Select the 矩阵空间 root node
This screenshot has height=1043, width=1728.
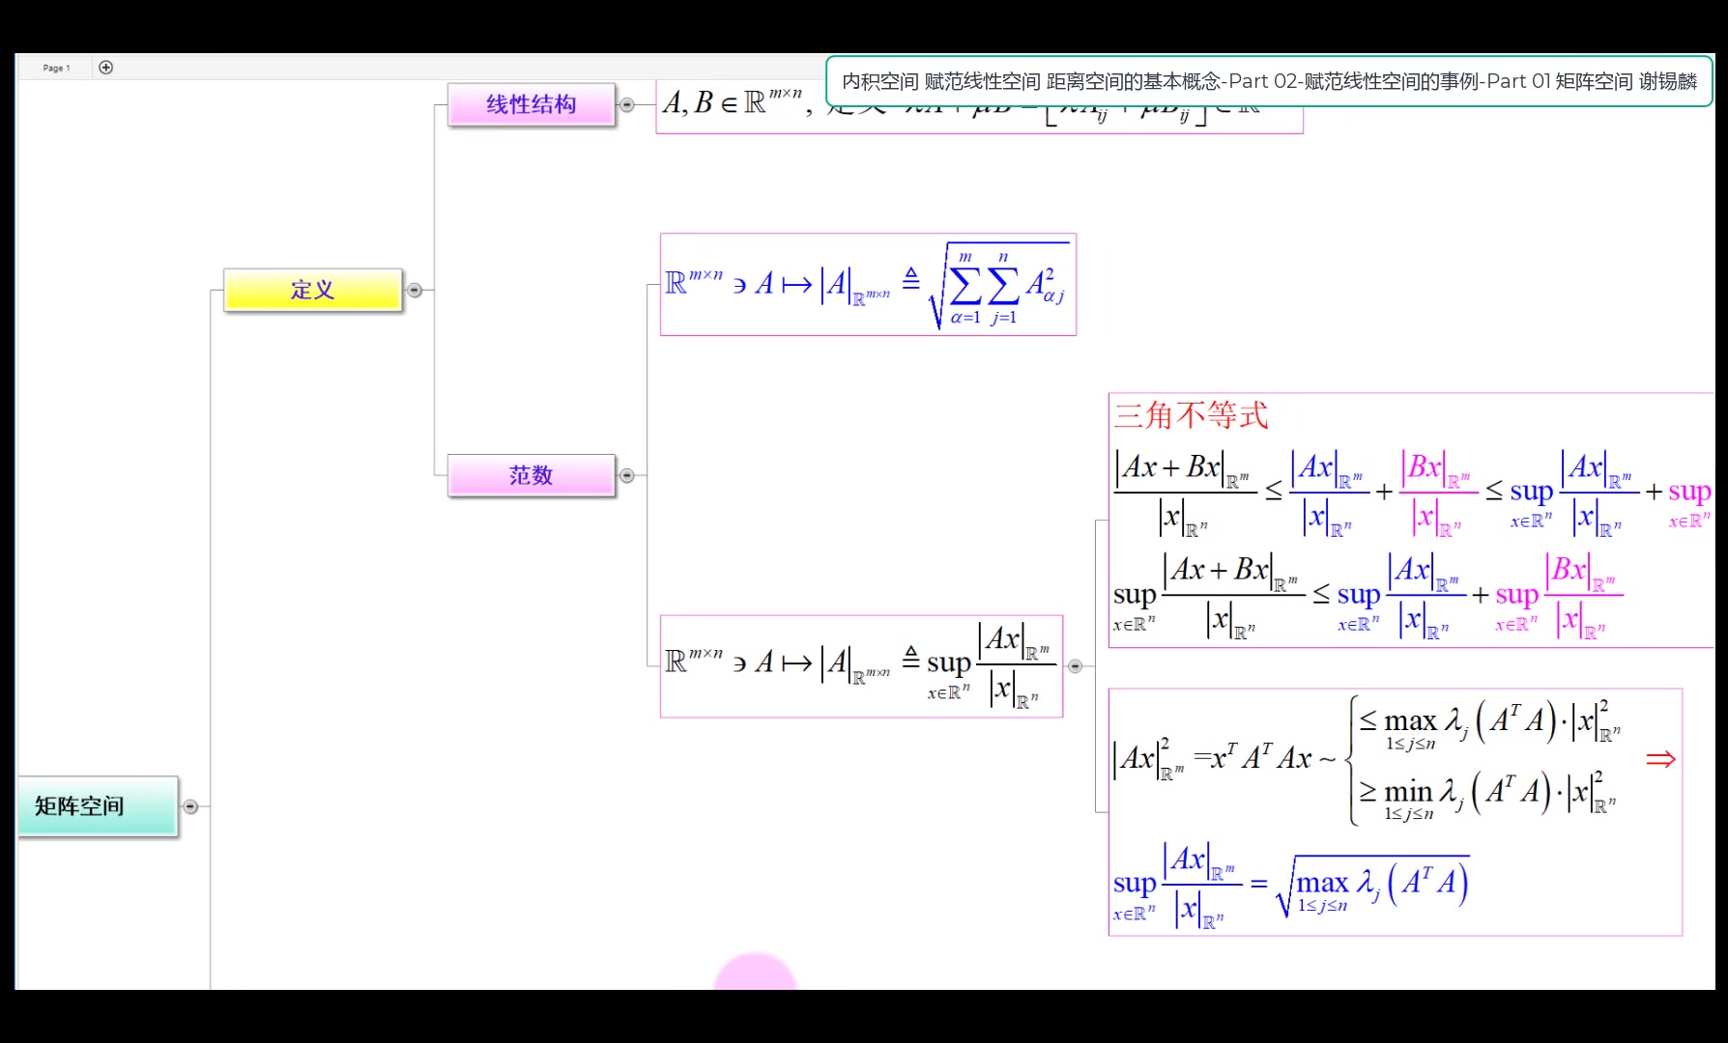tap(98, 806)
